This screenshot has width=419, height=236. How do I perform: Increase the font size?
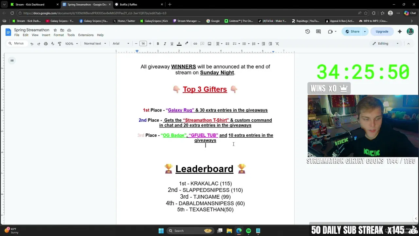(150, 44)
